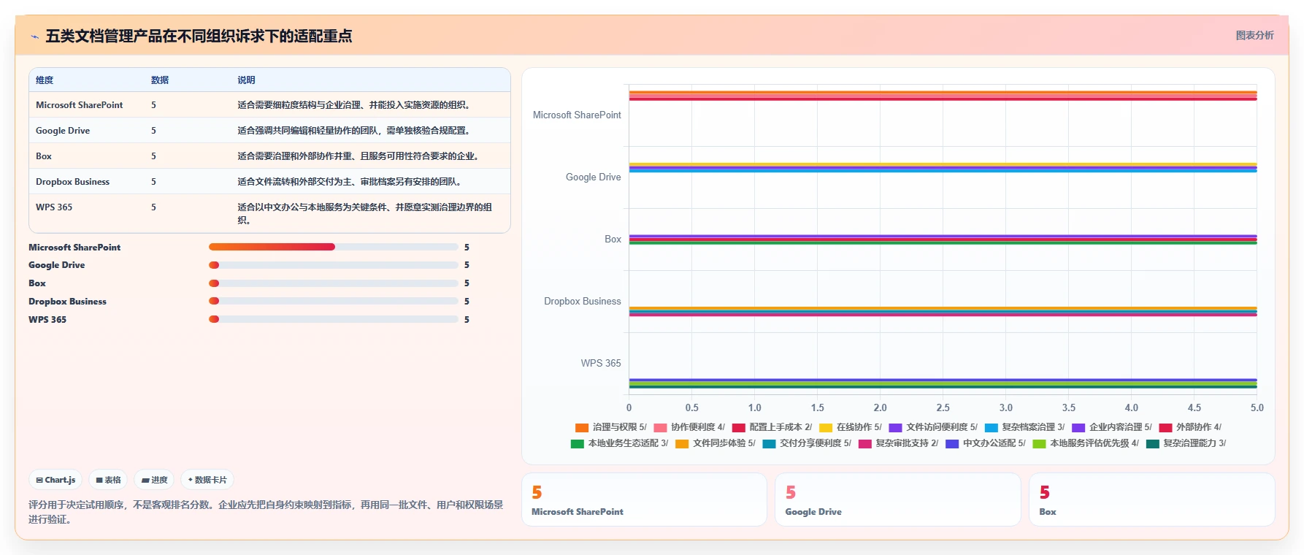Viewport: 1304px width, 555px height.
Task: Click the 图表分析 label in the header
Action: [x=1254, y=35]
